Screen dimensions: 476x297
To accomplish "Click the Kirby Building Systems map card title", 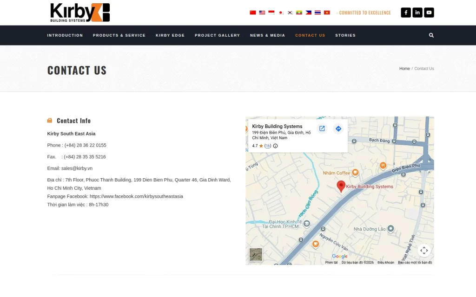I will (277, 126).
